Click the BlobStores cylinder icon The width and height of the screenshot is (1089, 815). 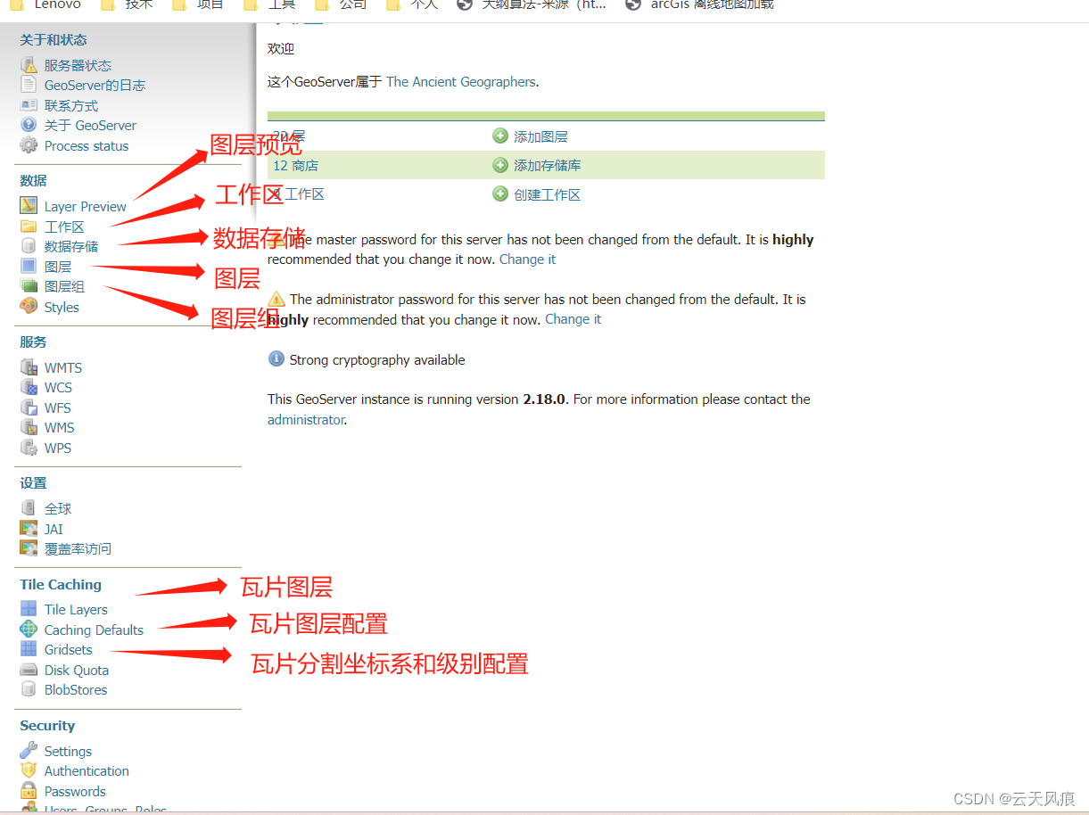tap(29, 689)
